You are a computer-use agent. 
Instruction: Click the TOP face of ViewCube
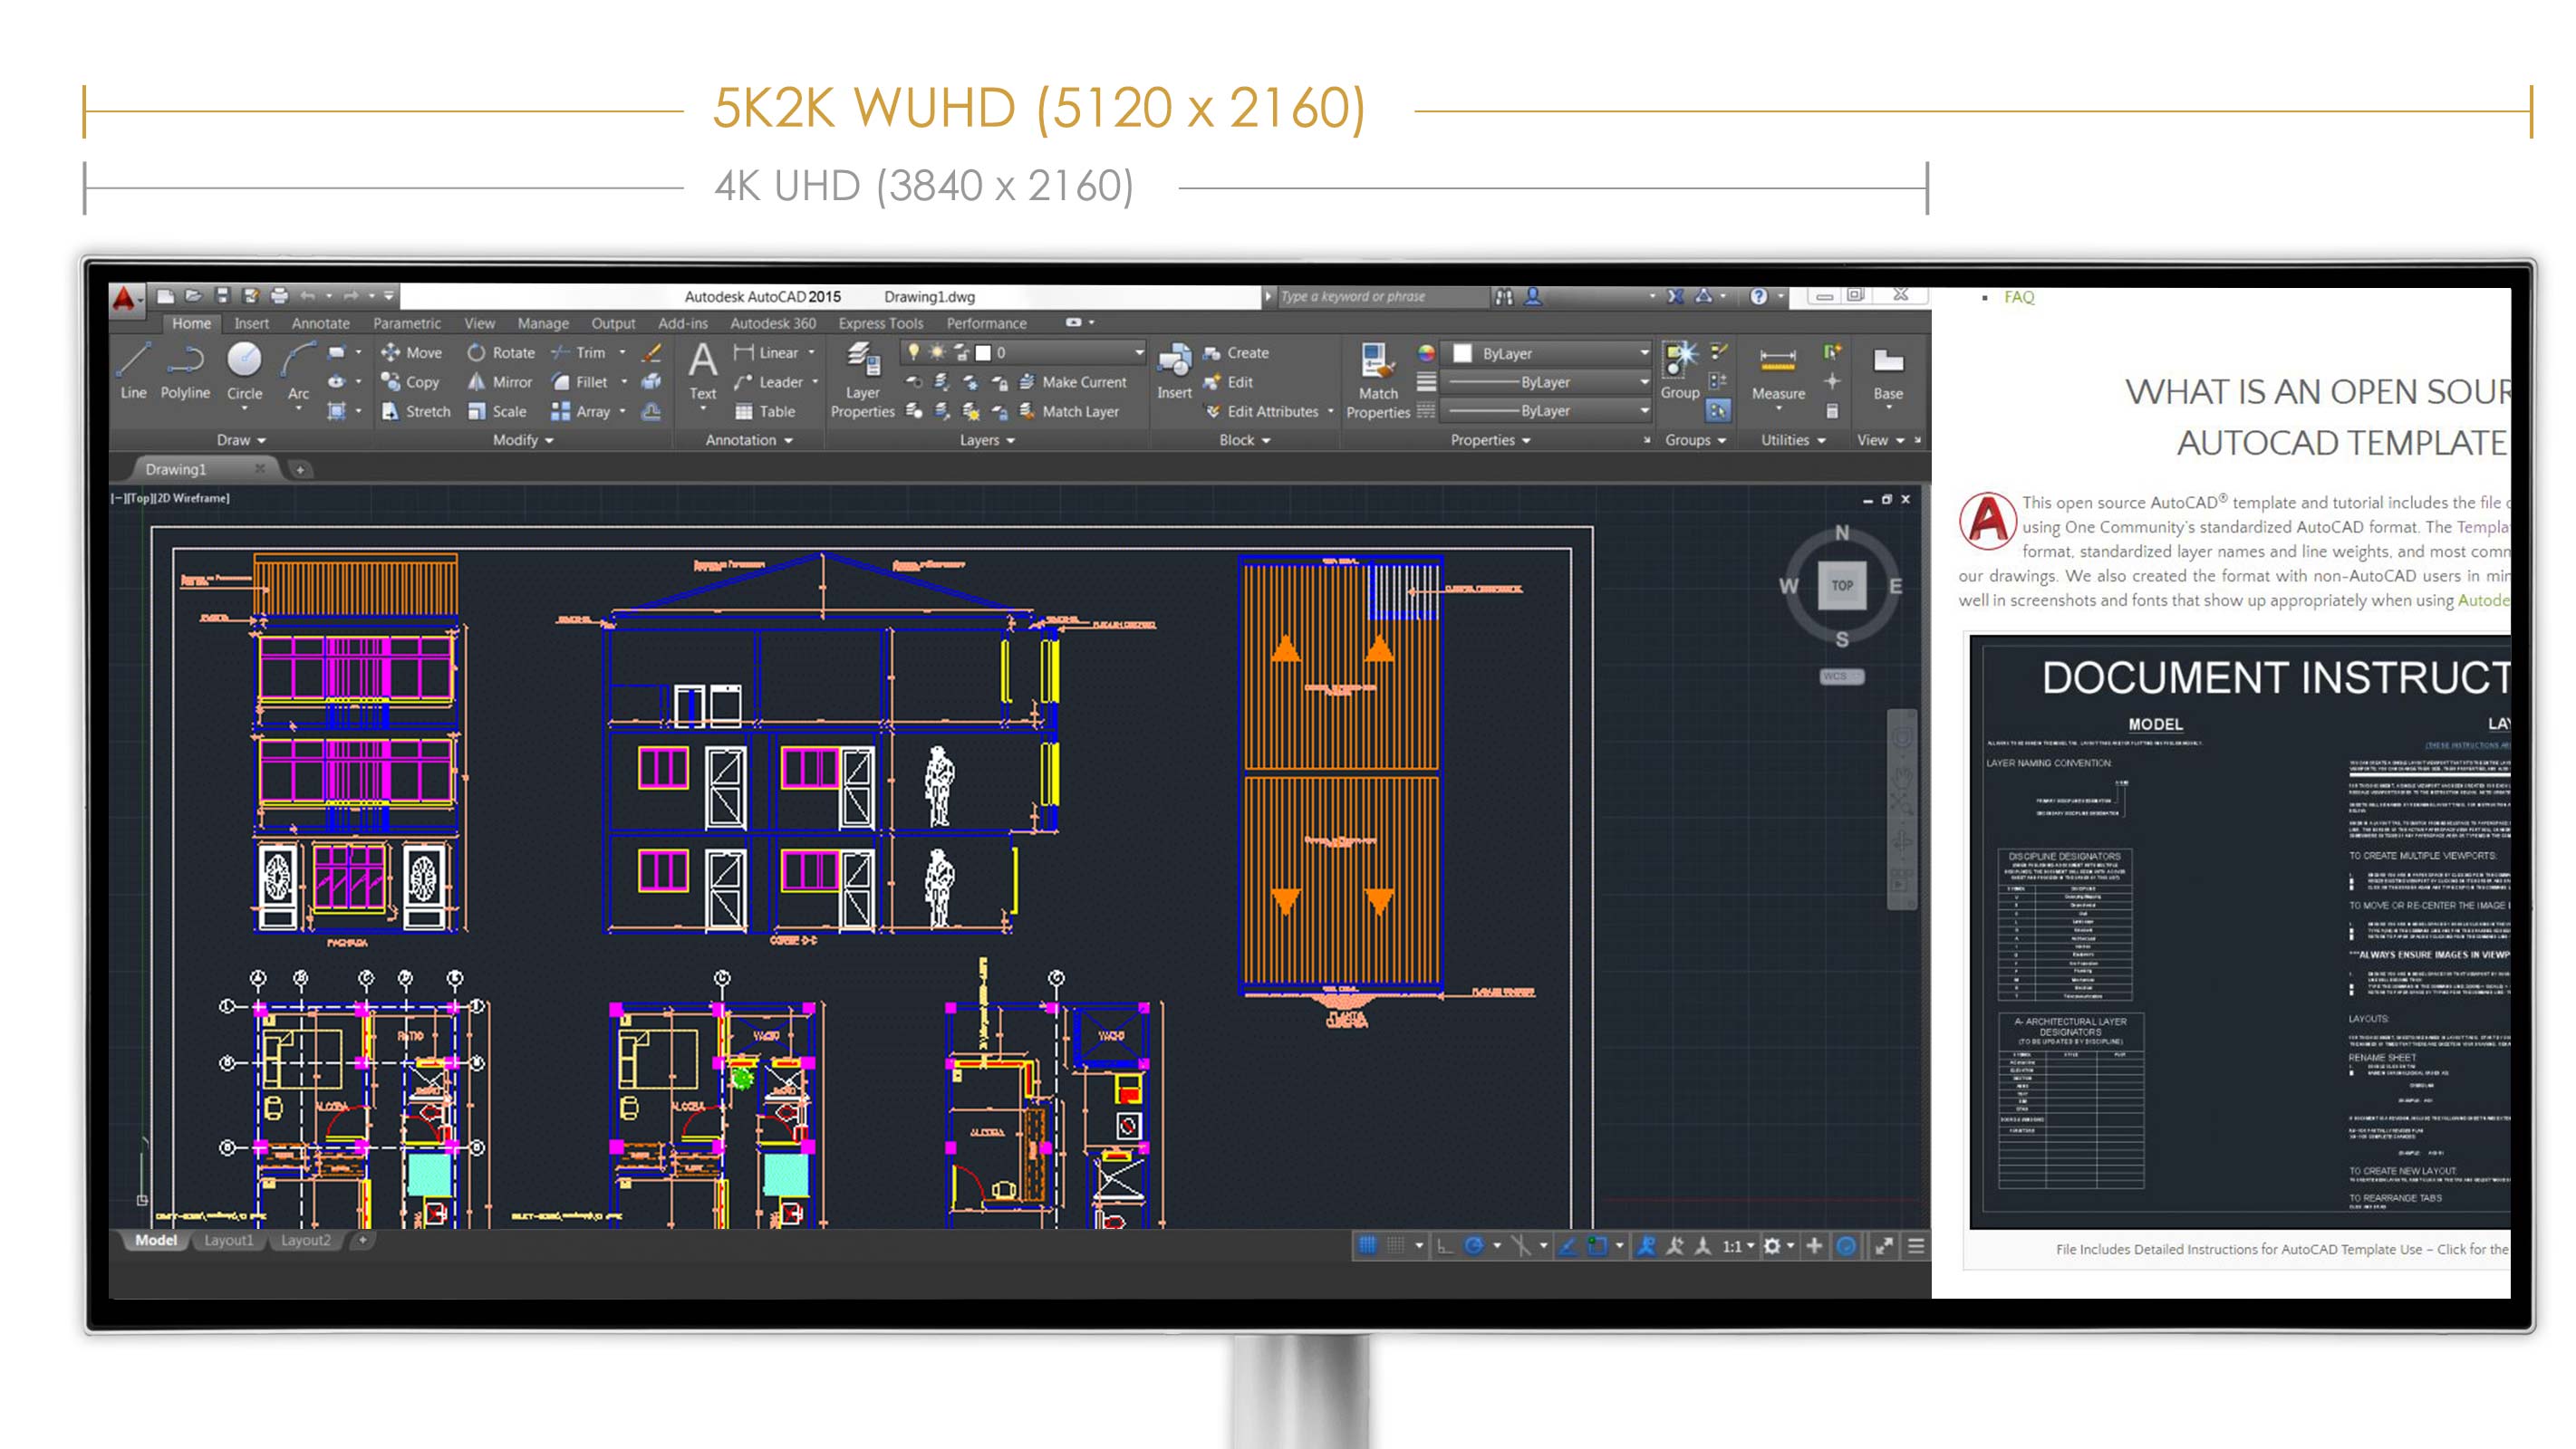pyautogui.click(x=1841, y=586)
